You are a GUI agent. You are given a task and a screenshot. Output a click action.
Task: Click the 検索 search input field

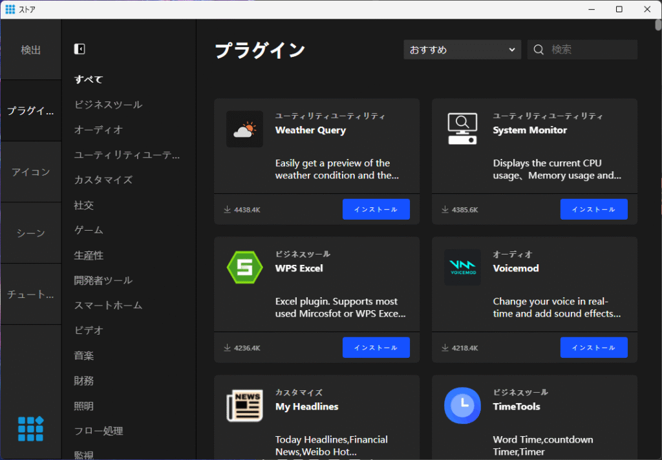pos(582,50)
